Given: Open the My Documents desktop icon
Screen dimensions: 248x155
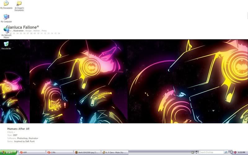Looking at the screenshot, I should click(6, 4).
